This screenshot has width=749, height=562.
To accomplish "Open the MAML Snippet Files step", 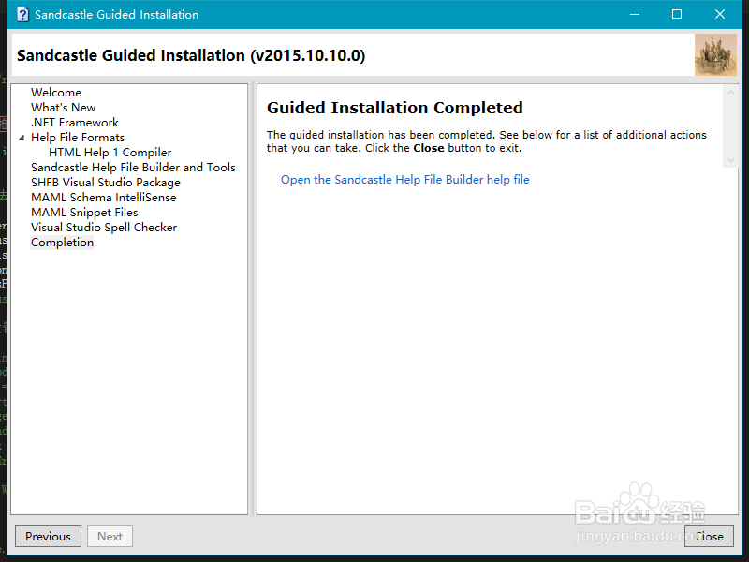I will [x=84, y=213].
